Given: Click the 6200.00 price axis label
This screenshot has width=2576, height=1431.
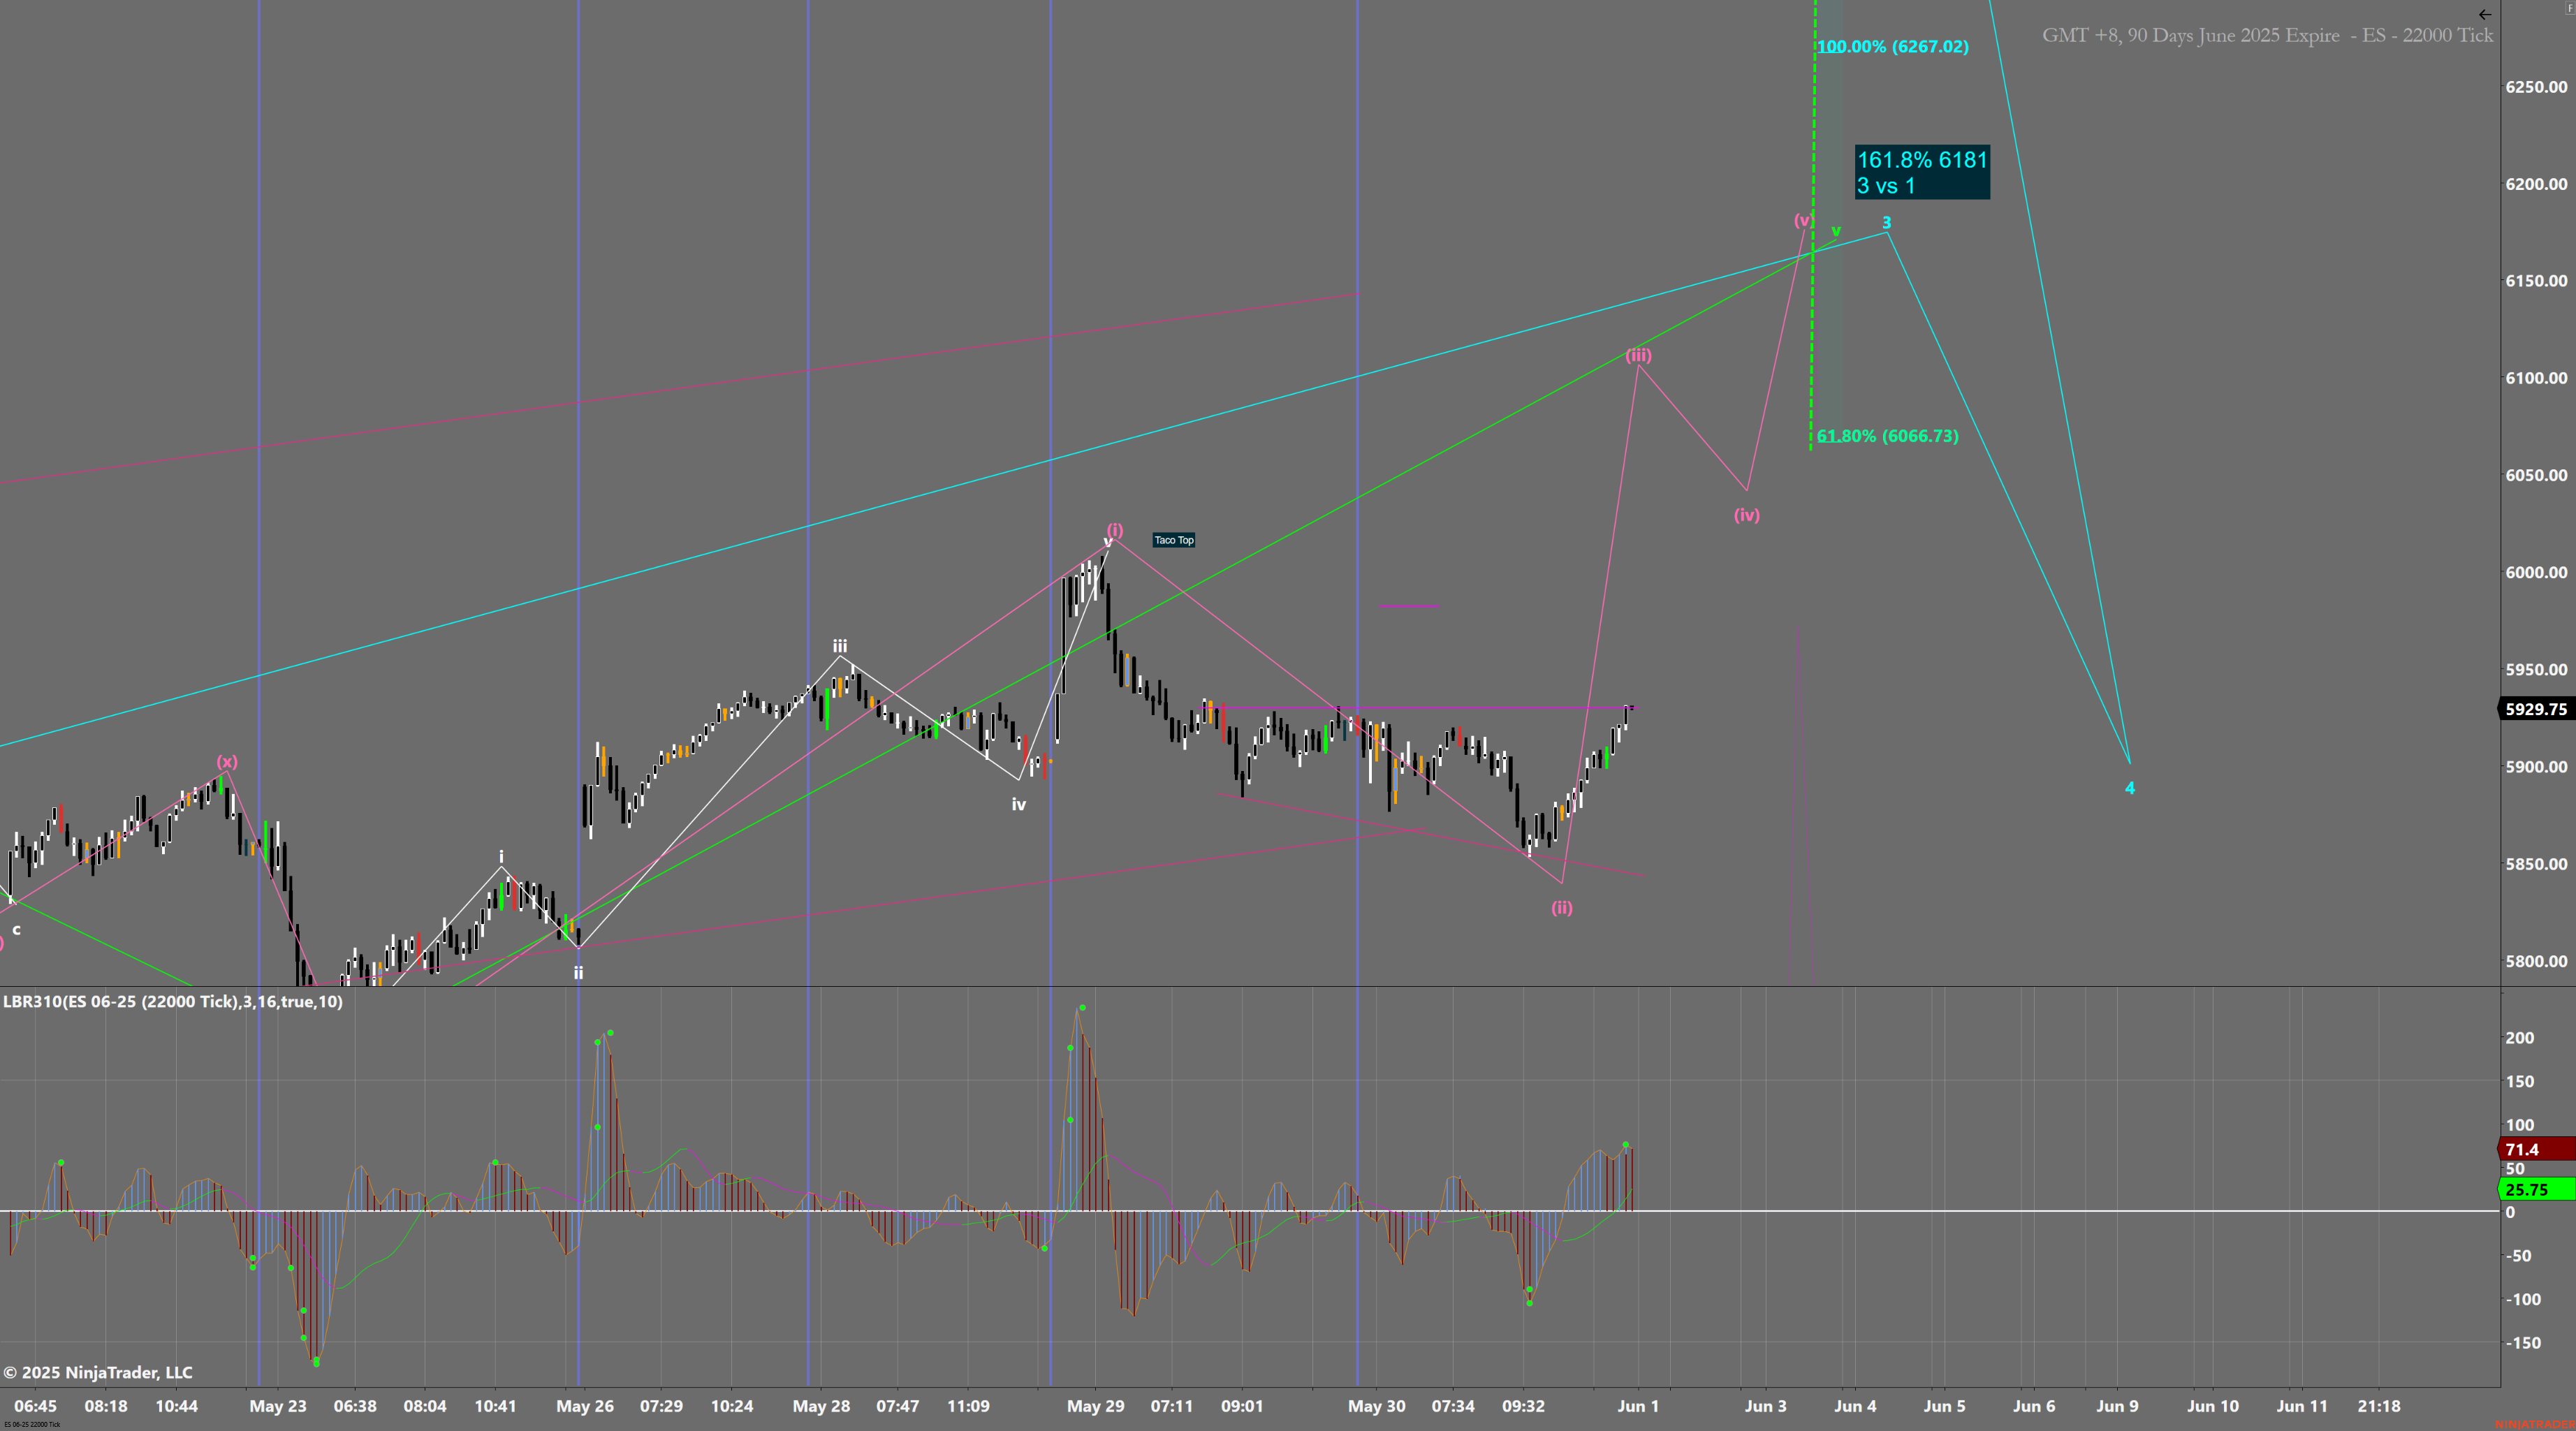Looking at the screenshot, I should (x=2536, y=184).
